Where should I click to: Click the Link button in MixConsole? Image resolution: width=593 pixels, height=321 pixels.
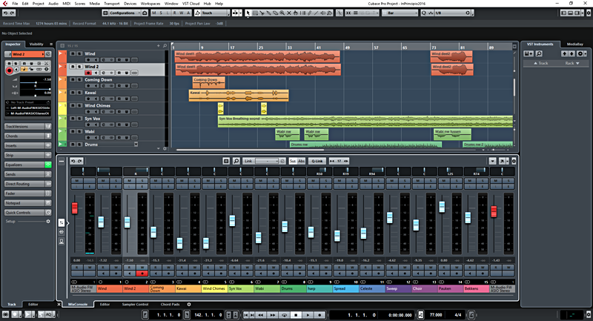(x=248, y=161)
